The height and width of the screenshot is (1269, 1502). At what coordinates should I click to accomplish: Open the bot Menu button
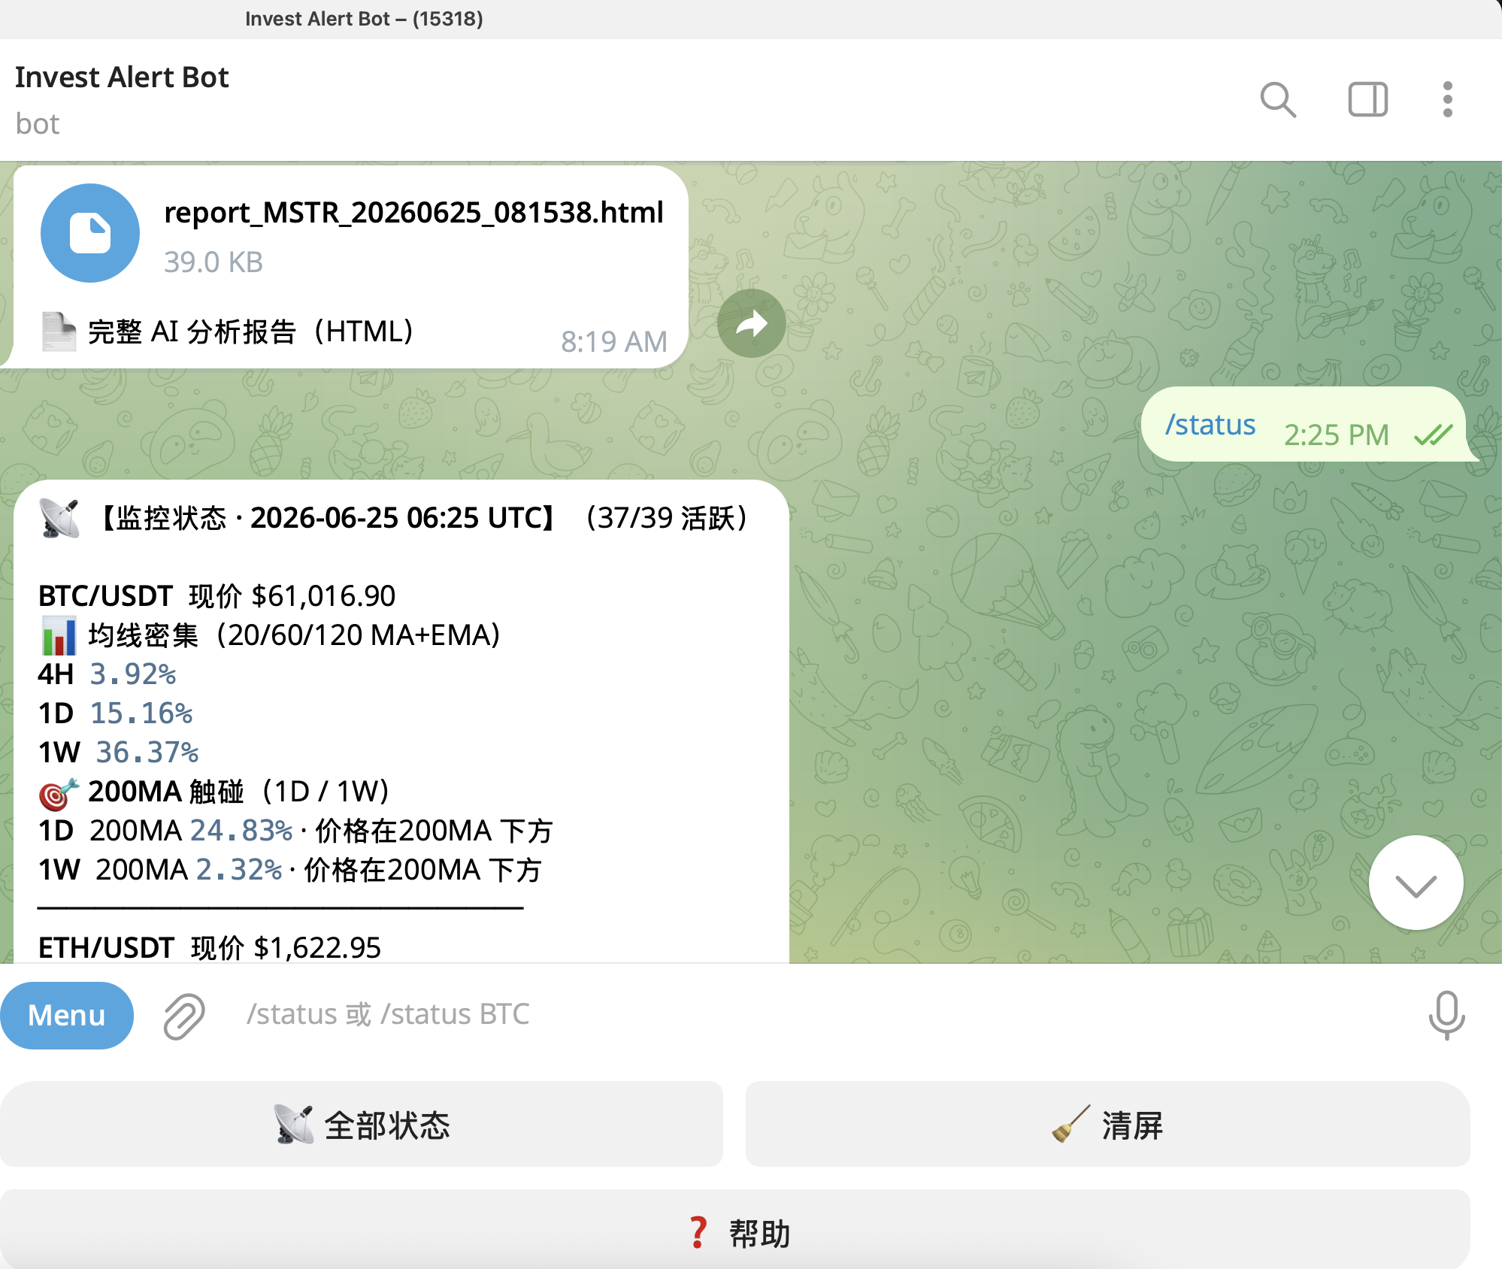67,1016
